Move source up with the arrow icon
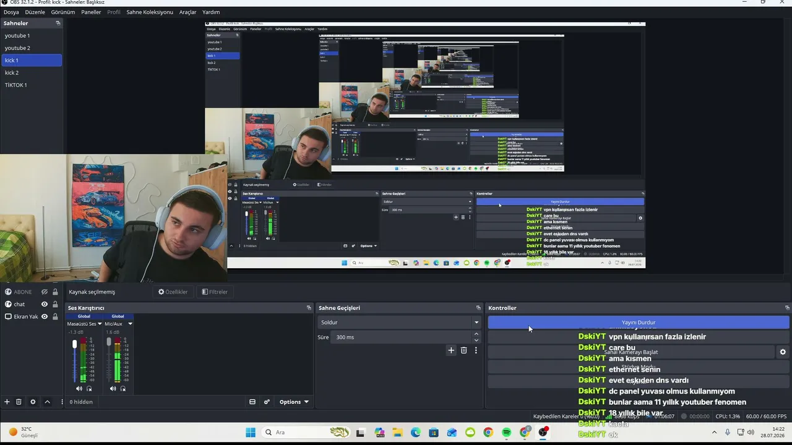 pyautogui.click(x=47, y=402)
